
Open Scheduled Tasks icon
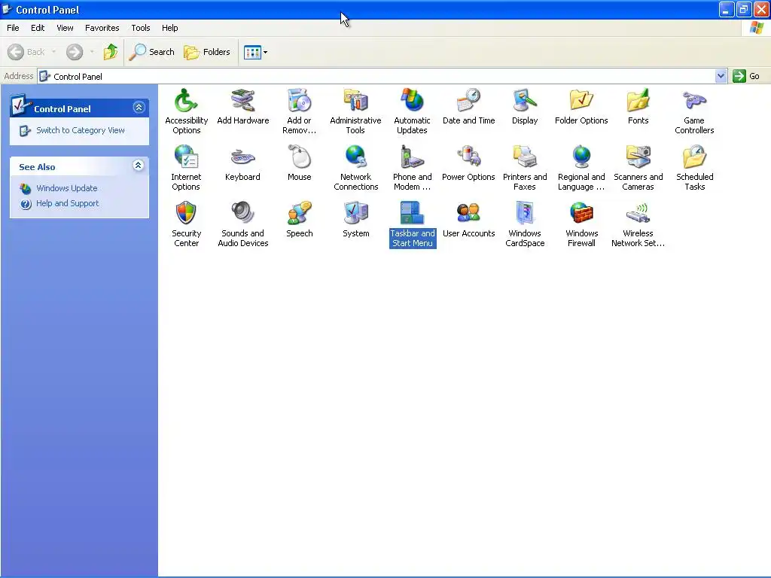click(694, 168)
